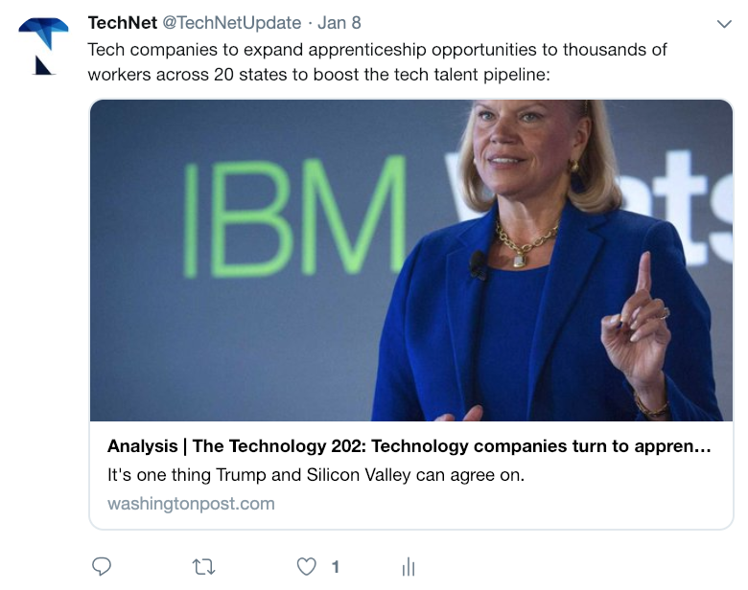
Task: Open the TechNet display name profile
Action: pos(122,23)
